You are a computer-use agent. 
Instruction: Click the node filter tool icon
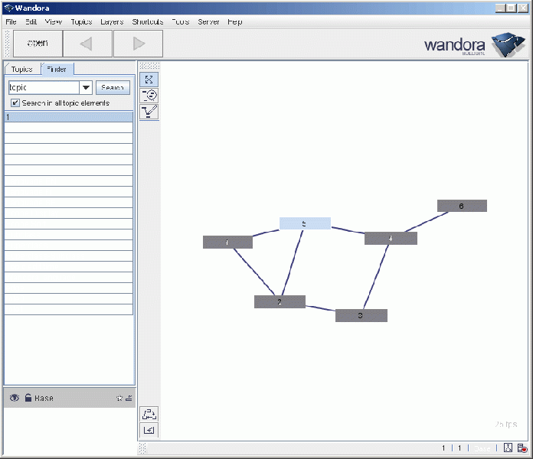150,96
